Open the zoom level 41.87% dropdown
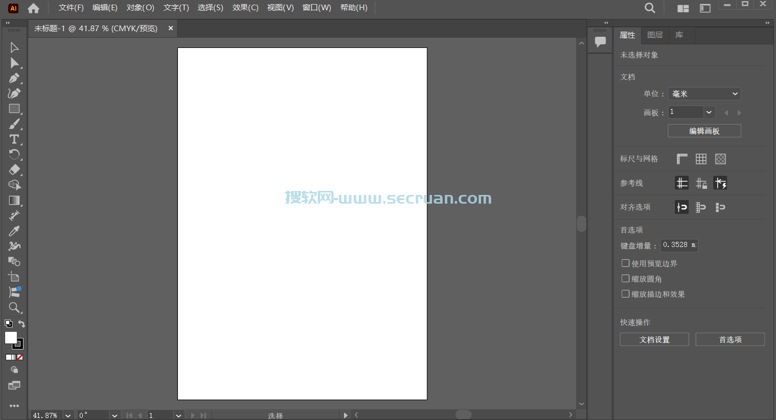This screenshot has height=420, width=776. pos(68,415)
